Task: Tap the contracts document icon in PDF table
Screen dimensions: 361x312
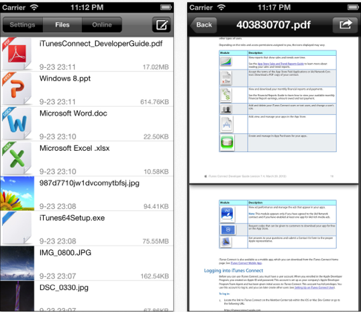Action: 226,78
